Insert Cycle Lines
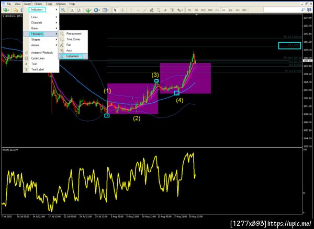The width and height of the screenshot is (314, 229). point(41,58)
